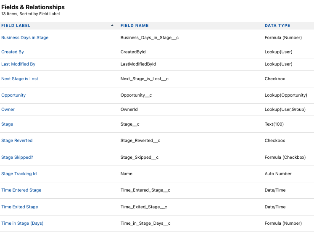Open the Created By field link

13,52
